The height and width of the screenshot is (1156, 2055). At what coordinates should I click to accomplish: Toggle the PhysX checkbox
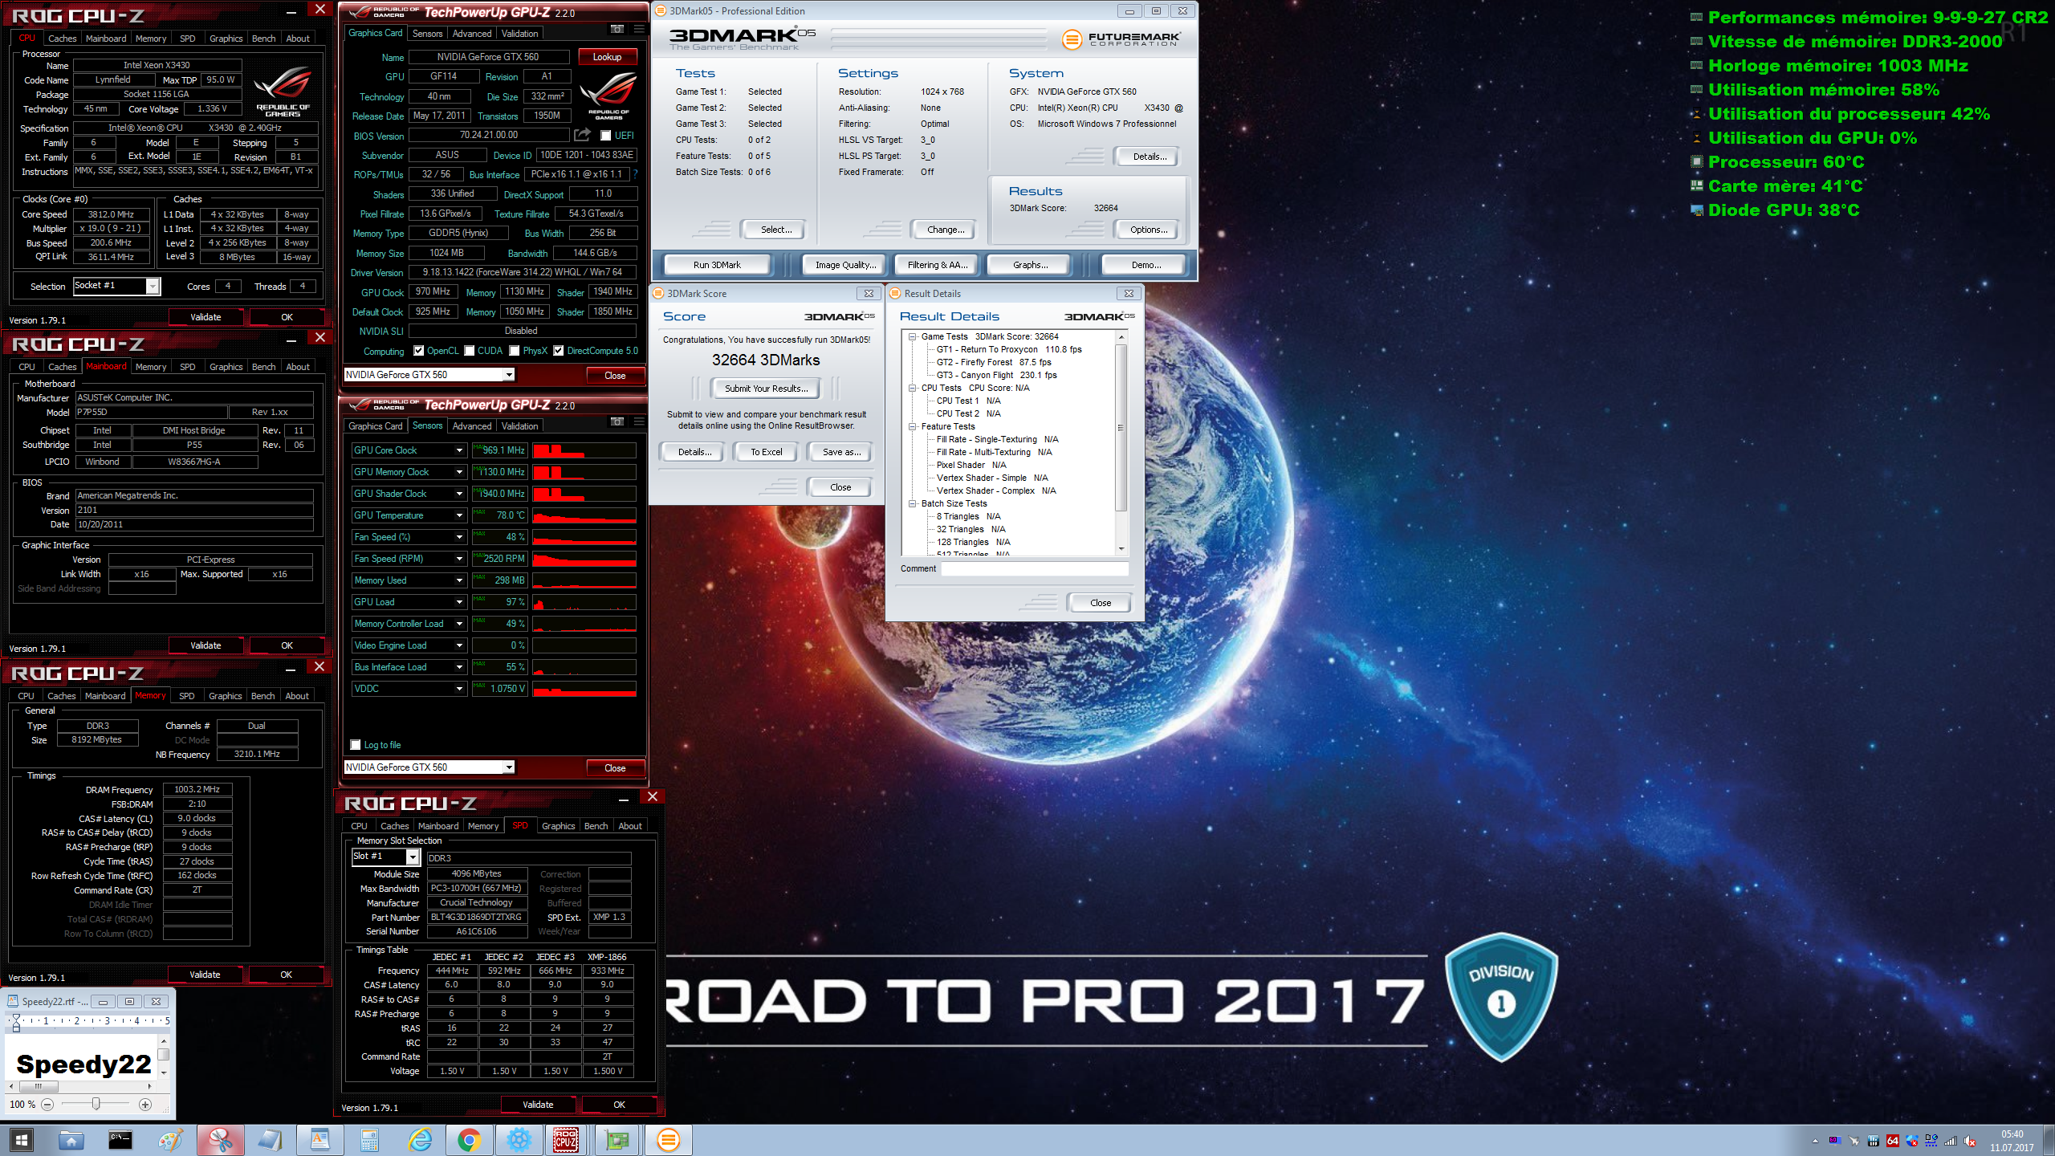click(x=515, y=351)
